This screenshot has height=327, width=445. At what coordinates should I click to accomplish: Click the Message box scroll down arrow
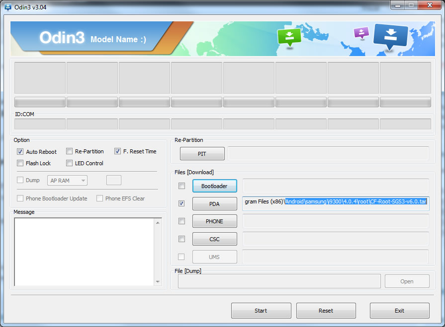coord(158,282)
